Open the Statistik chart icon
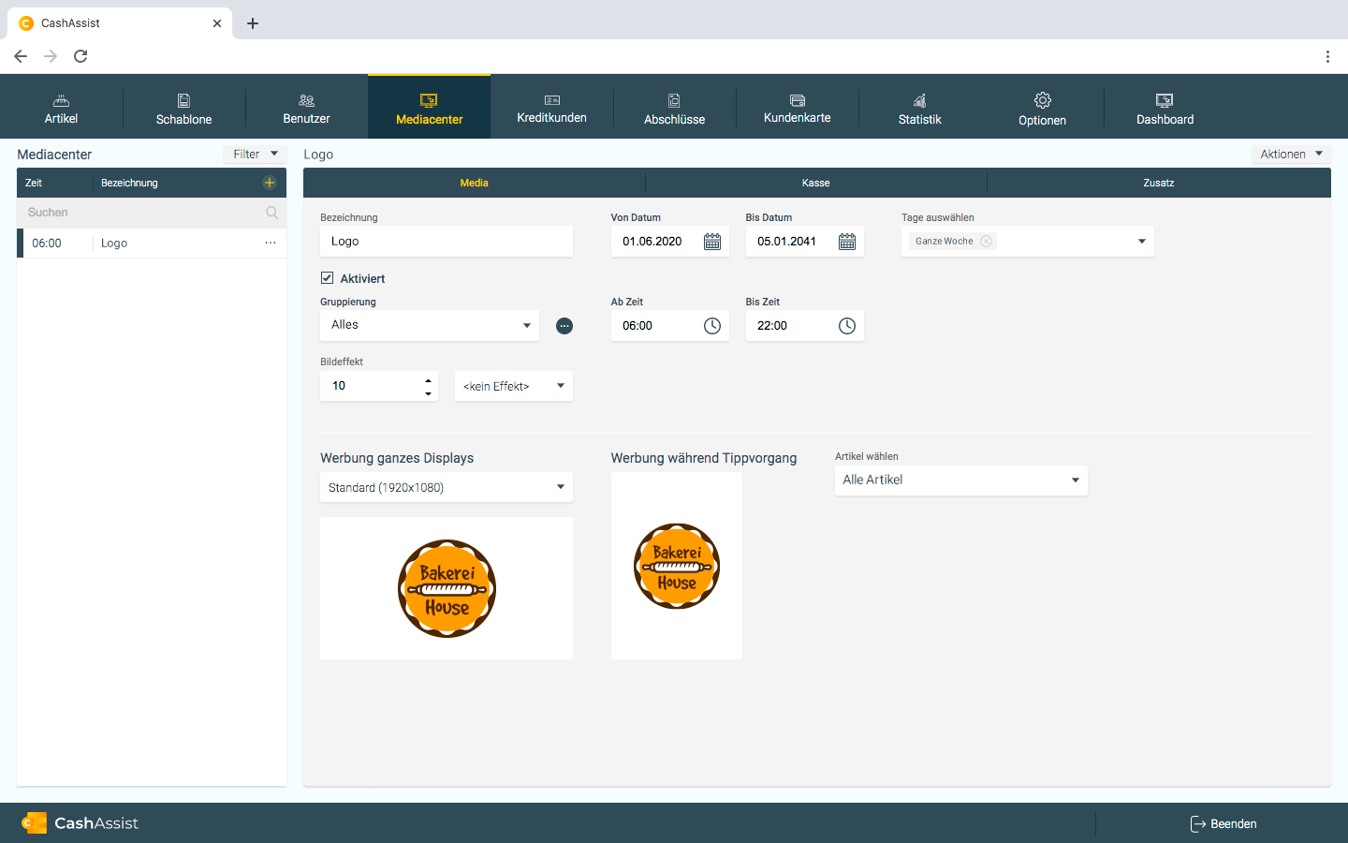The width and height of the screenshot is (1348, 843). click(920, 100)
